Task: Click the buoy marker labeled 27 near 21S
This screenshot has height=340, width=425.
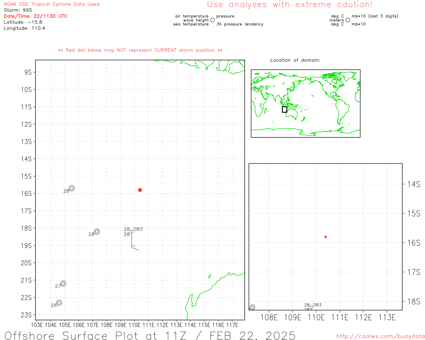Action: click(63, 284)
